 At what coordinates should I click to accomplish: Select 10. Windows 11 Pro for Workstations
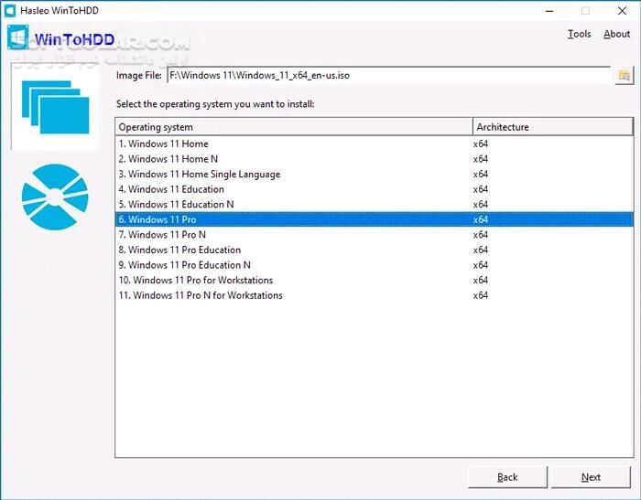coord(374,280)
